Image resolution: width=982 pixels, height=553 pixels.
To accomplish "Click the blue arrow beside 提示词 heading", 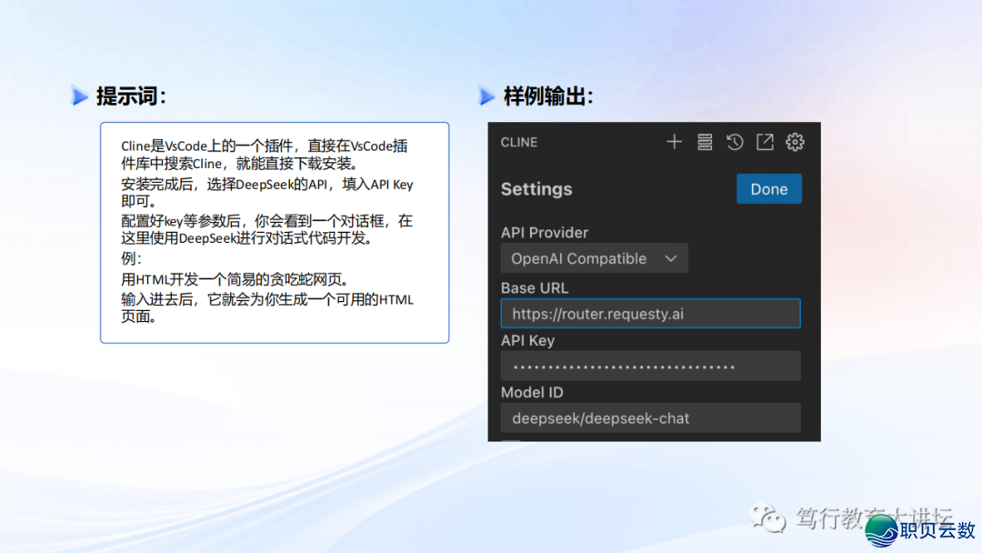I will point(80,96).
